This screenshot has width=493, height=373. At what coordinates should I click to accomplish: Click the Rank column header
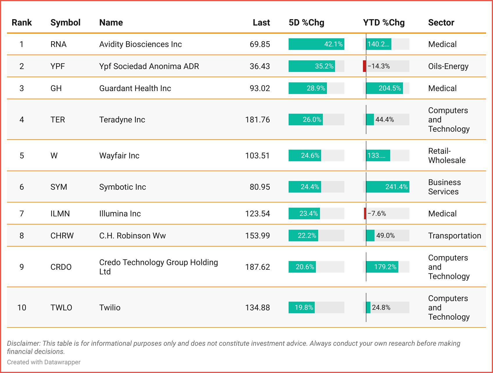21,23
